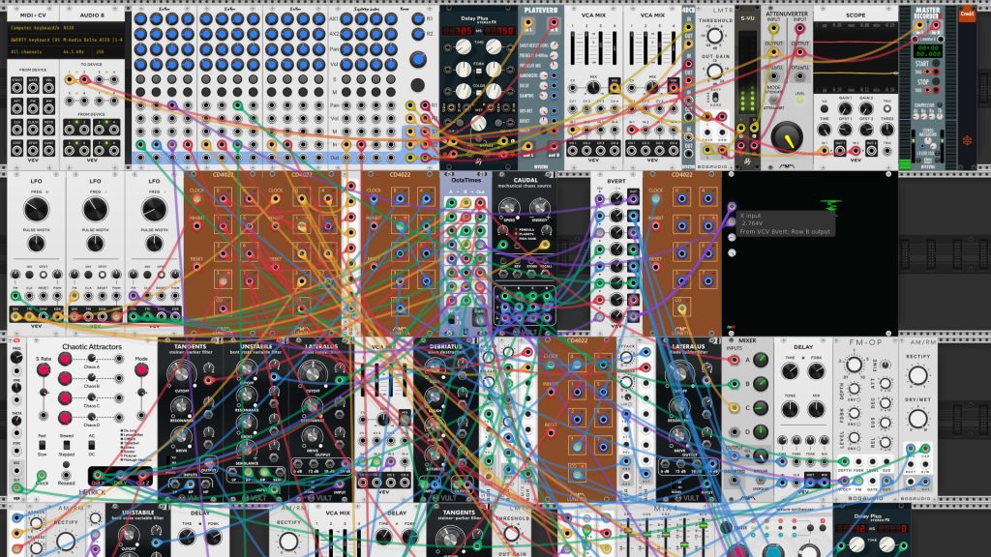Viewport: 991px width, 557px height.
Task: Click the Scope waveform display
Action: pos(856,57)
